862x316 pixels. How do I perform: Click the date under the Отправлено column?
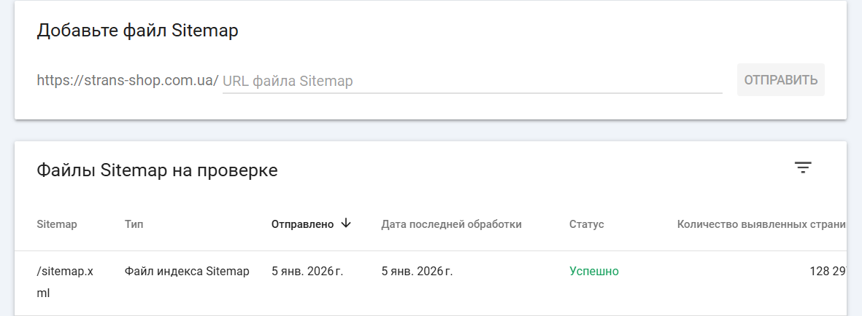307,272
